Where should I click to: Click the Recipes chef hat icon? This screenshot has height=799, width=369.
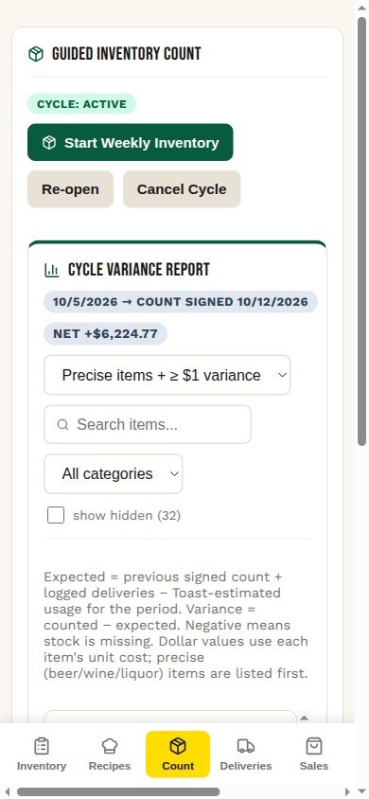click(x=110, y=746)
